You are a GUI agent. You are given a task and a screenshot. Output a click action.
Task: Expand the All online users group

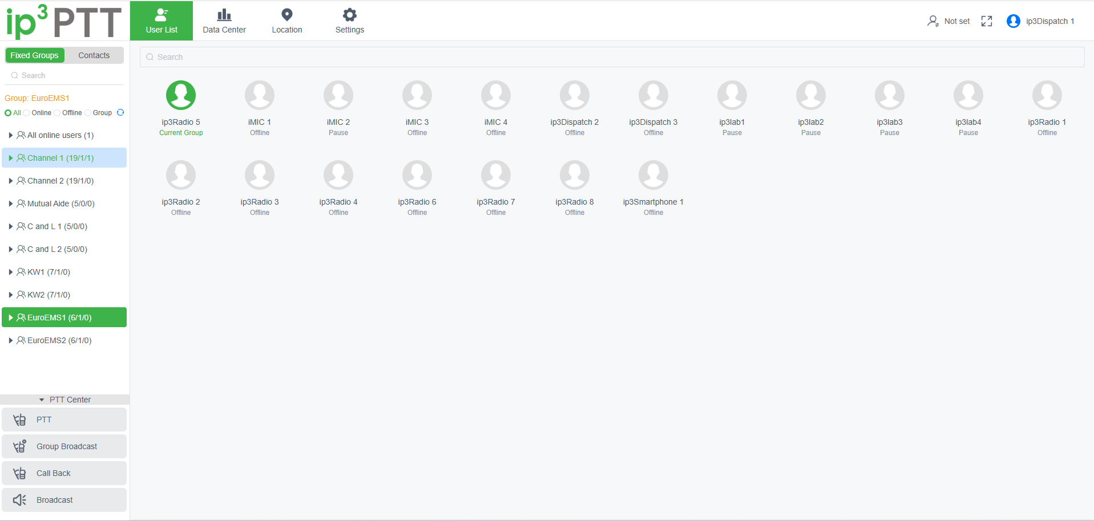tap(11, 135)
